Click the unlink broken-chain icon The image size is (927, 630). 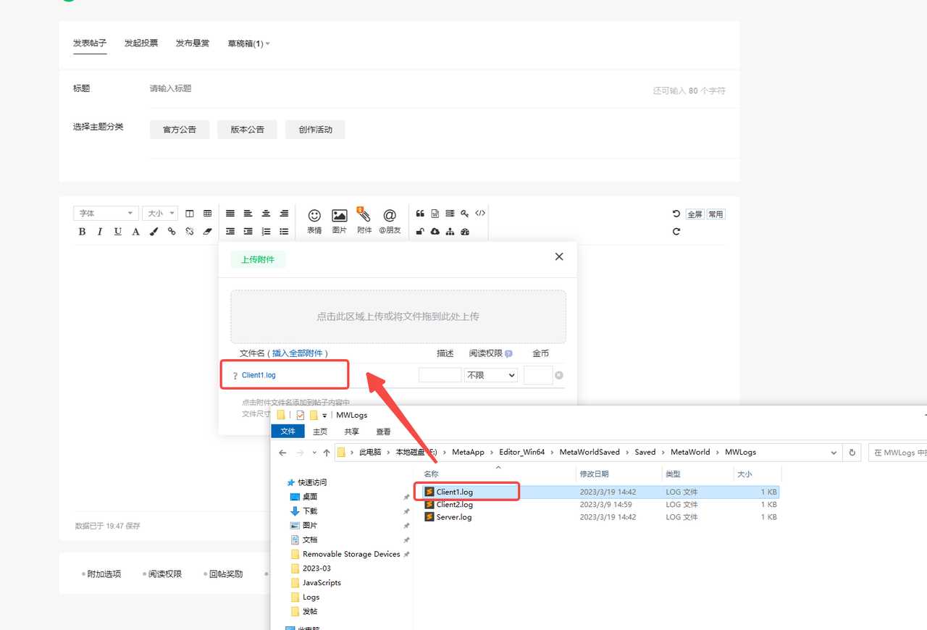tap(190, 232)
